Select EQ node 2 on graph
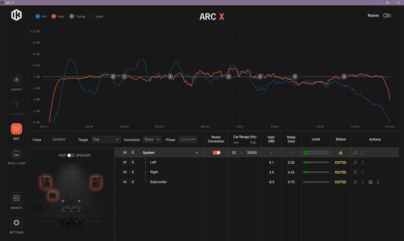Image resolution: width=404 pixels, height=241 pixels. click(x=170, y=77)
